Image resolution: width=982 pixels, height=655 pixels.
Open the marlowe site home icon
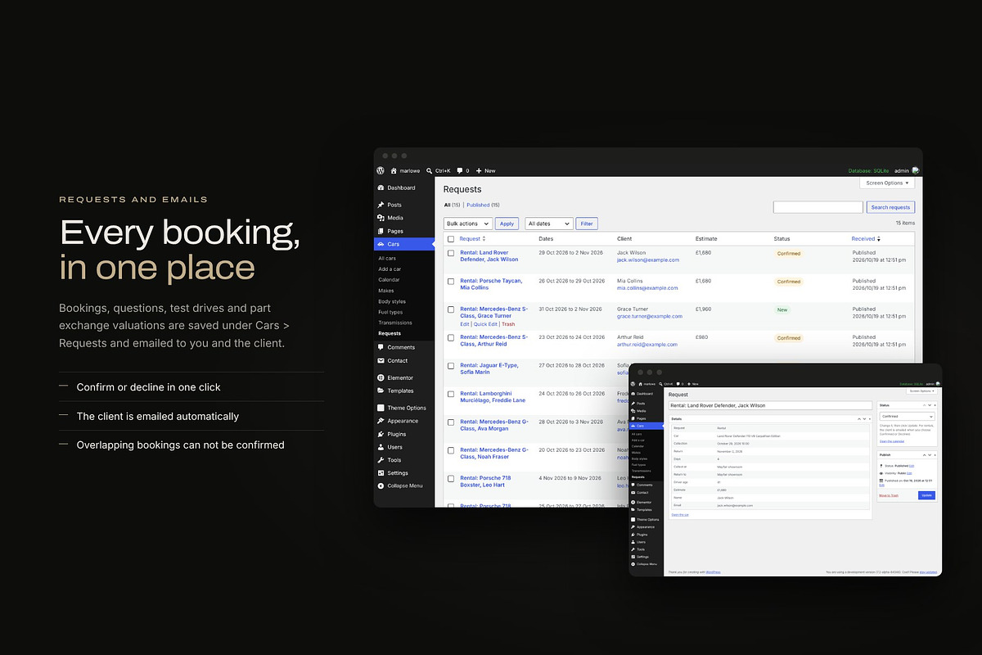tap(394, 170)
